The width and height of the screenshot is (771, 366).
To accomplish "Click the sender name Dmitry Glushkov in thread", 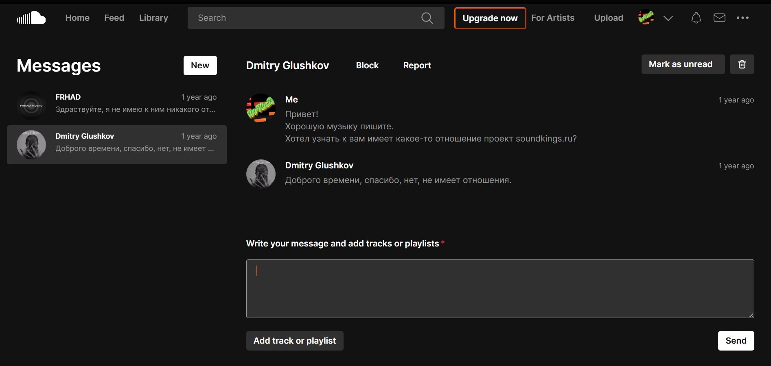I will 319,166.
